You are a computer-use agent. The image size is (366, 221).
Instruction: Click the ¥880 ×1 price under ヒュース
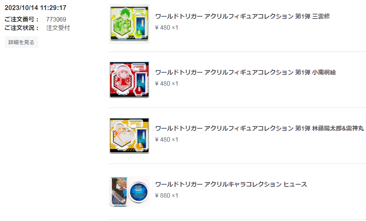pos(166,195)
